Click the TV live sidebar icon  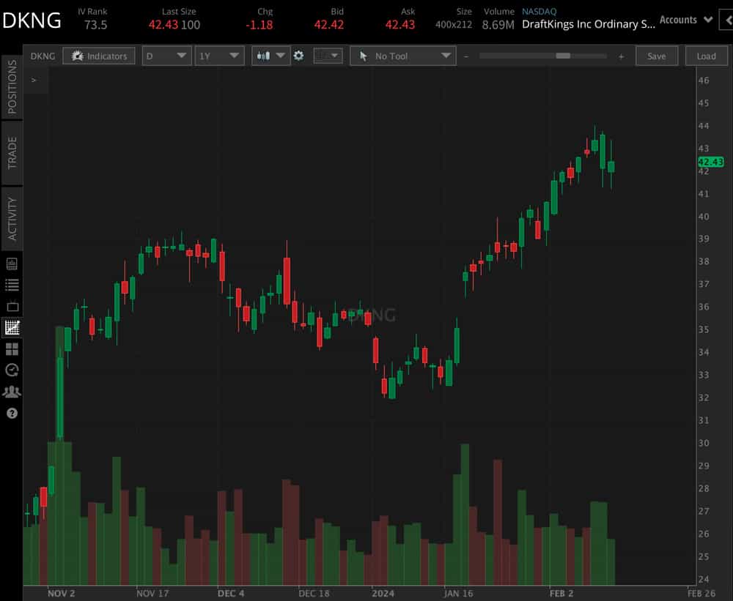click(x=12, y=306)
